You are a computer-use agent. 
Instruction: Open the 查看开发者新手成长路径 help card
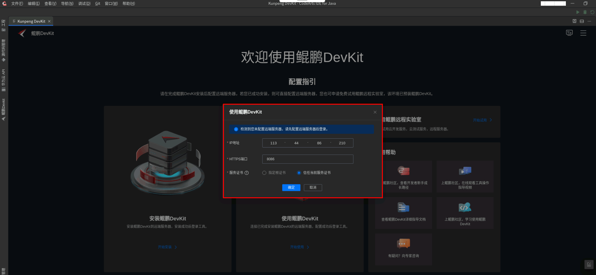[403, 176]
